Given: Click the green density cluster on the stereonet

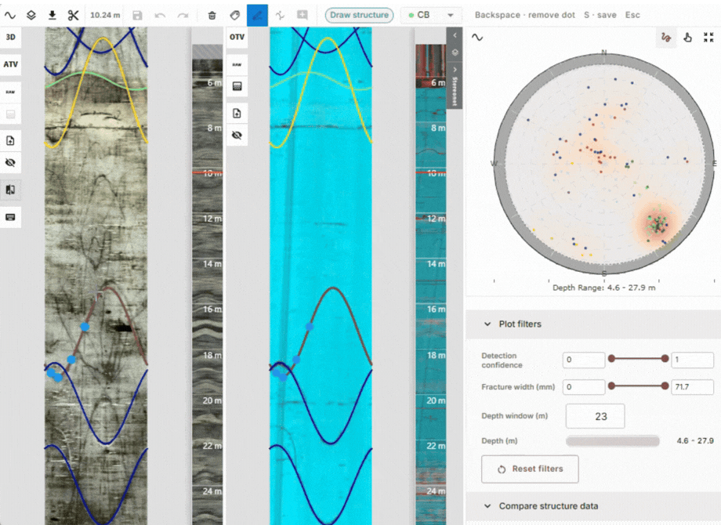Looking at the screenshot, I should point(657,223).
